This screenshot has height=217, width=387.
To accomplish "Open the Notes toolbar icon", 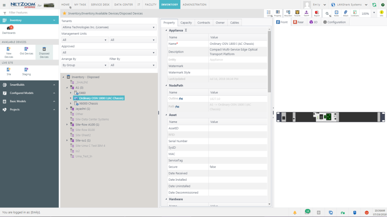I will pyautogui.click(x=336, y=13).
